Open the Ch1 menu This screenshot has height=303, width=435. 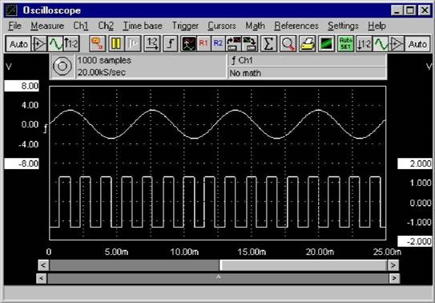[x=81, y=26]
